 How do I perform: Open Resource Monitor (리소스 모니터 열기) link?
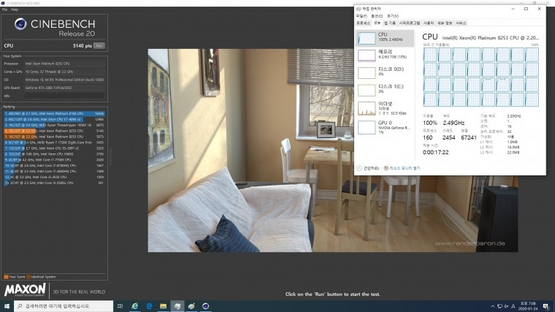402,168
